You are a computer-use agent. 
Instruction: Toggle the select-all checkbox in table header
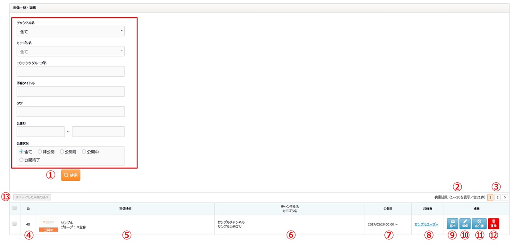(15, 208)
